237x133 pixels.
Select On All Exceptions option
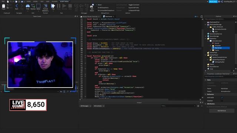tap(96, 7)
